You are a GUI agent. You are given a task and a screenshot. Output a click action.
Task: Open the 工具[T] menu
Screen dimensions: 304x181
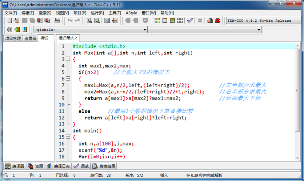(115, 13)
